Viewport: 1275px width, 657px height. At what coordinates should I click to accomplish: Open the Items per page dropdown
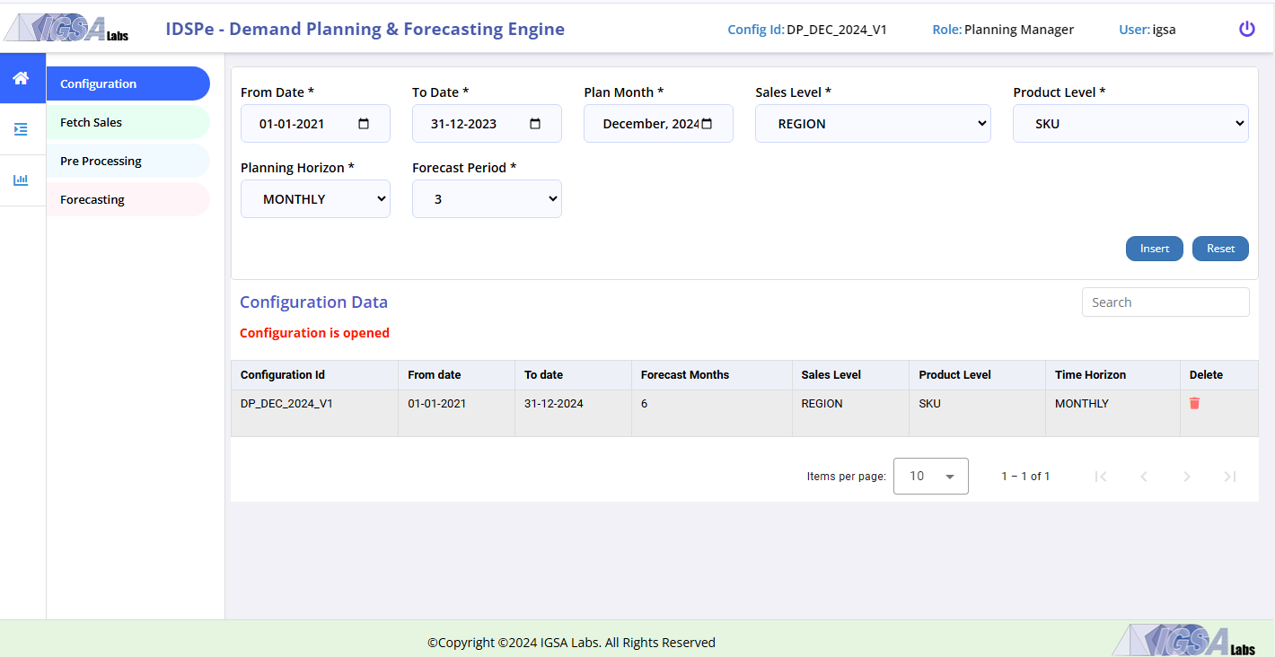(931, 477)
